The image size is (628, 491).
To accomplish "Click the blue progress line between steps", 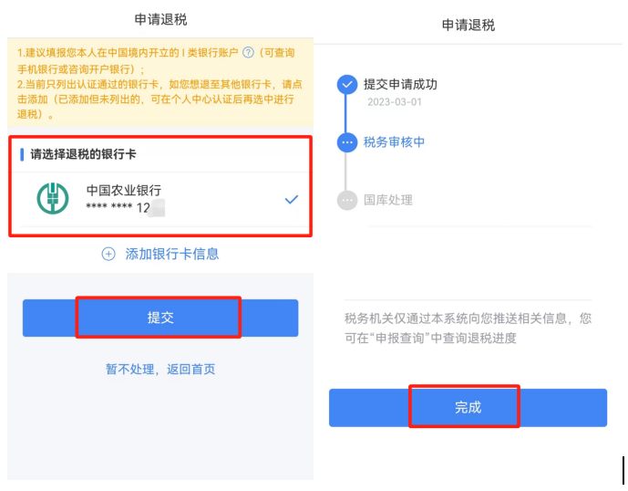I will [346, 113].
